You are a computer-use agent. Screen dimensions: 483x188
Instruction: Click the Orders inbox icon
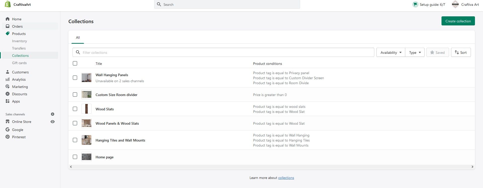pyautogui.click(x=8, y=26)
